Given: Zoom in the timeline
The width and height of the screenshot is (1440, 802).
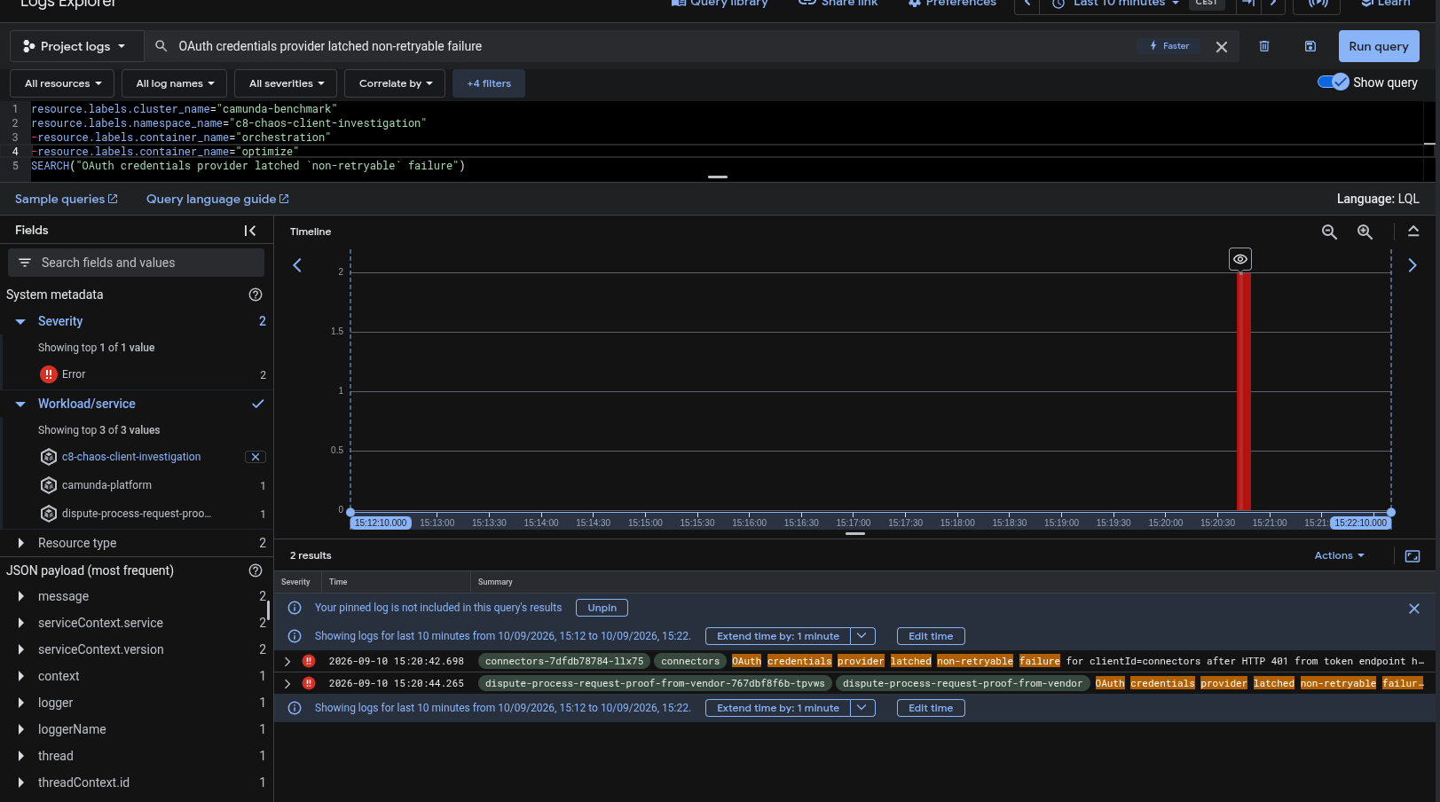Looking at the screenshot, I should pos(1365,232).
